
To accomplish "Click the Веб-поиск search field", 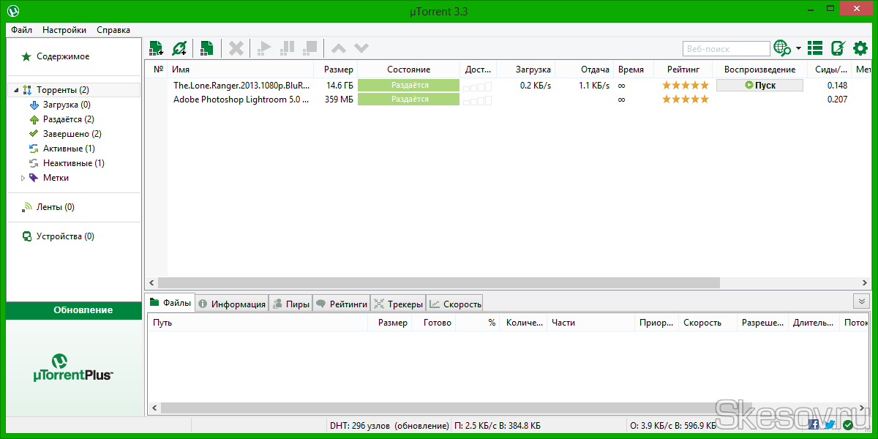I will tap(726, 49).
